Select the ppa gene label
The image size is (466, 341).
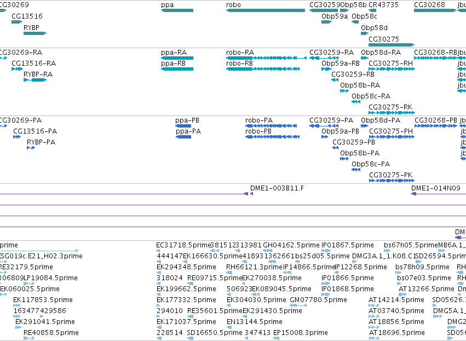tap(168, 5)
